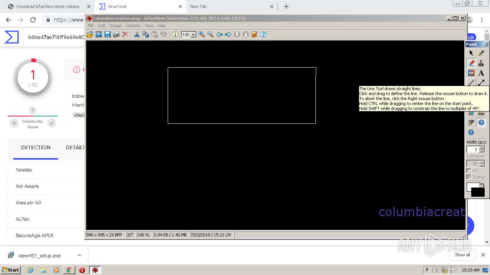This screenshot has height=275, width=490.
Task: Click the VirusTotal logo icon
Action: coord(11,37)
